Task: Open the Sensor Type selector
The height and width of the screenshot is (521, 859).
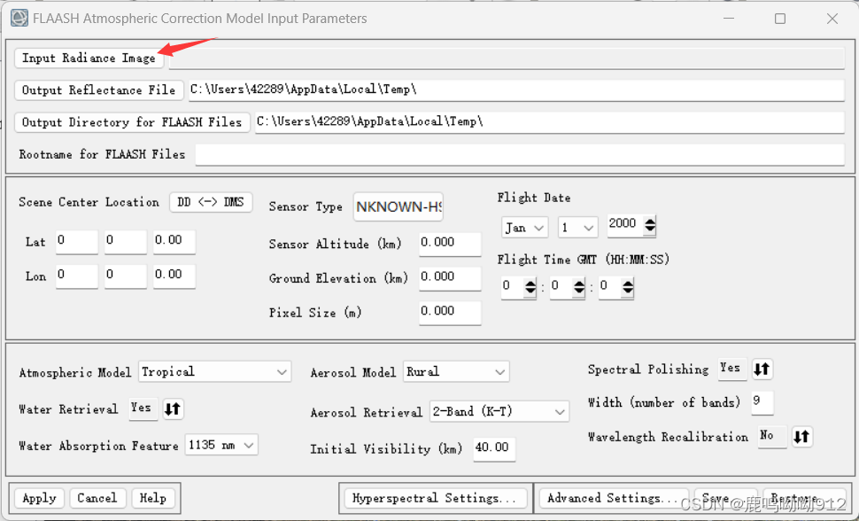Action: 399,206
